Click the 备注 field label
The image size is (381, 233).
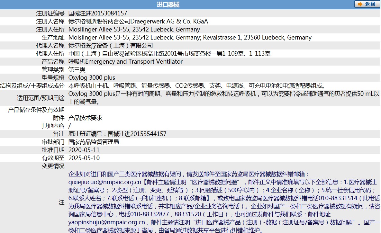pyautogui.click(x=59, y=134)
